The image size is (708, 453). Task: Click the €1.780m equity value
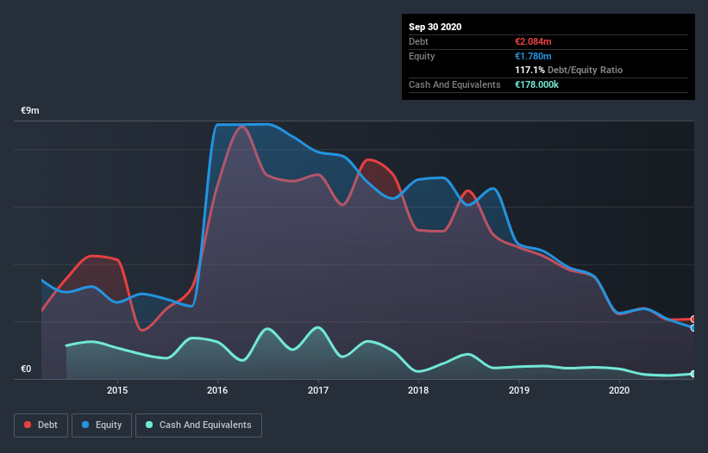click(x=533, y=56)
